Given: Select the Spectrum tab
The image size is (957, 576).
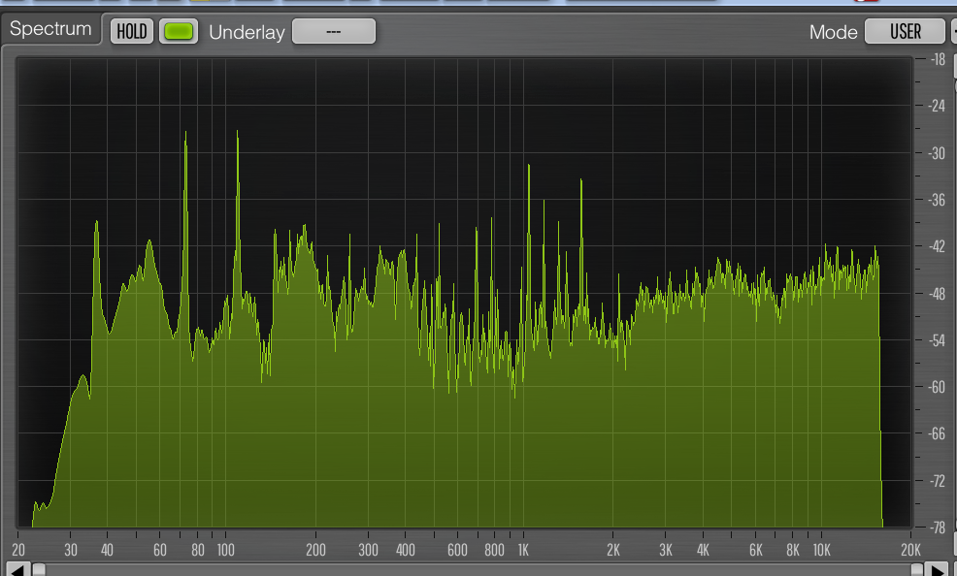Looking at the screenshot, I should coord(50,29).
